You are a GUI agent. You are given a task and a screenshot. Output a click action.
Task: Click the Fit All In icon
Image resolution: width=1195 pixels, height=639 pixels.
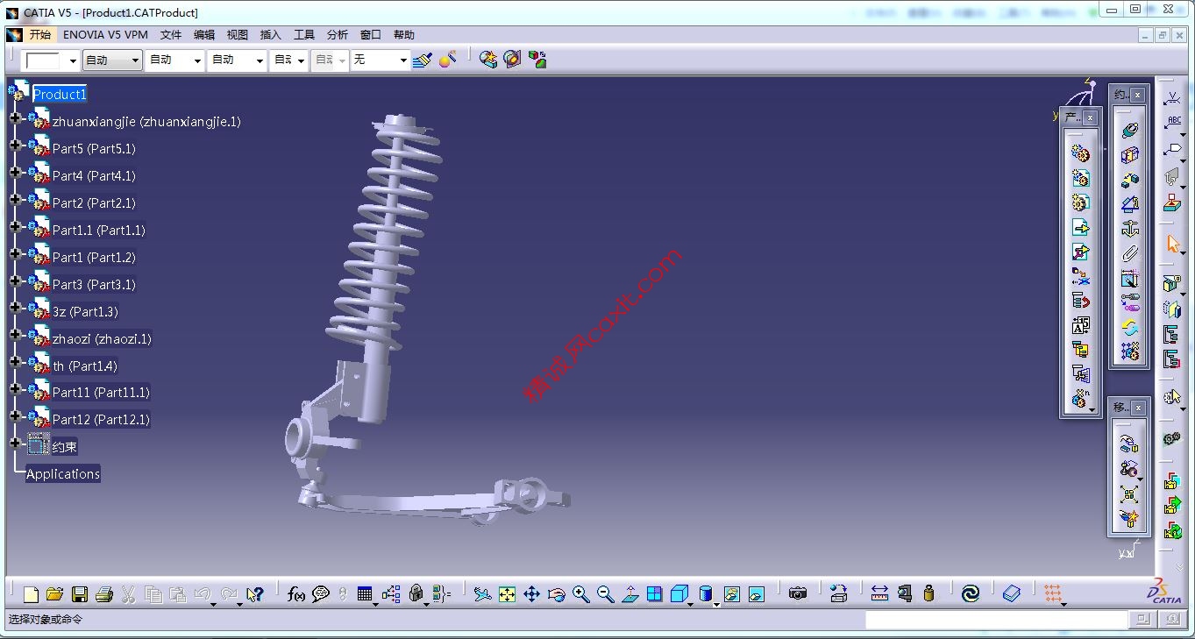pyautogui.click(x=507, y=594)
